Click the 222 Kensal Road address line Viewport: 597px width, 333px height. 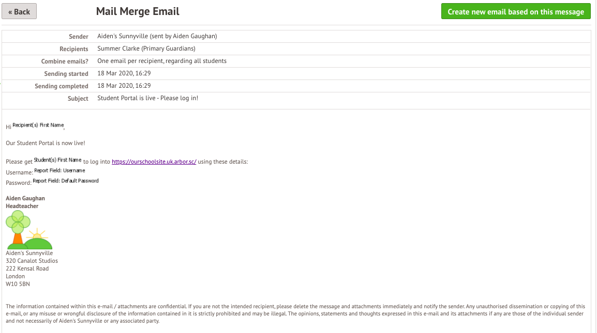27,268
